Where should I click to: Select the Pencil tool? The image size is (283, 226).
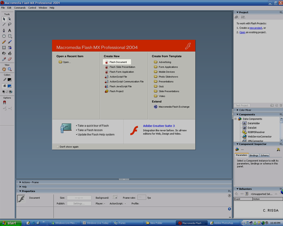tap(4, 42)
